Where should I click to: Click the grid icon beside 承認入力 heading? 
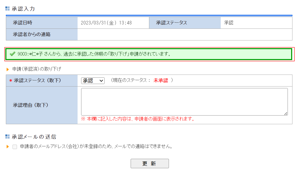pos(7,9)
